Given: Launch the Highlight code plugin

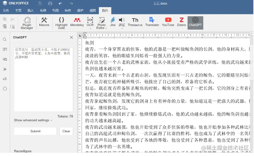Looking at the screenshot, I should point(61,23).
